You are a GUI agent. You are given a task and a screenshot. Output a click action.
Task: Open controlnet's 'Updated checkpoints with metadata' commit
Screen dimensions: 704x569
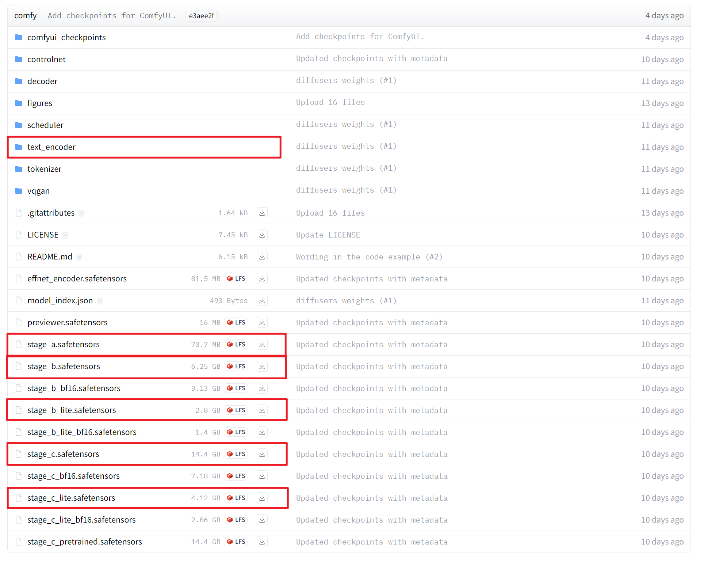tap(372, 58)
